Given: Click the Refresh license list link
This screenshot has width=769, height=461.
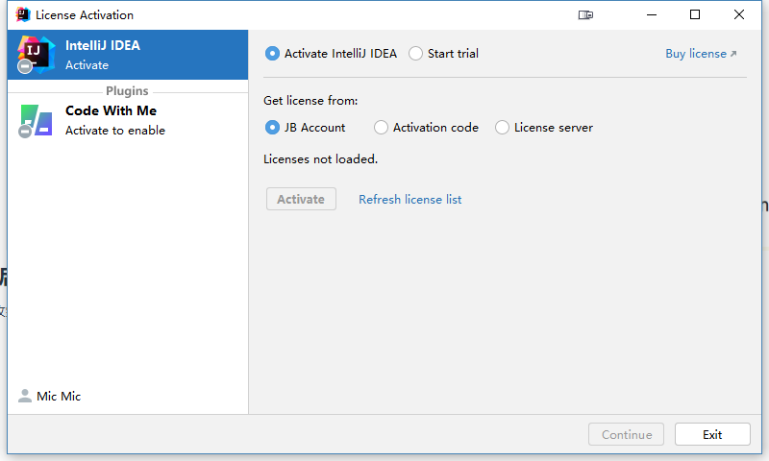Looking at the screenshot, I should [410, 200].
